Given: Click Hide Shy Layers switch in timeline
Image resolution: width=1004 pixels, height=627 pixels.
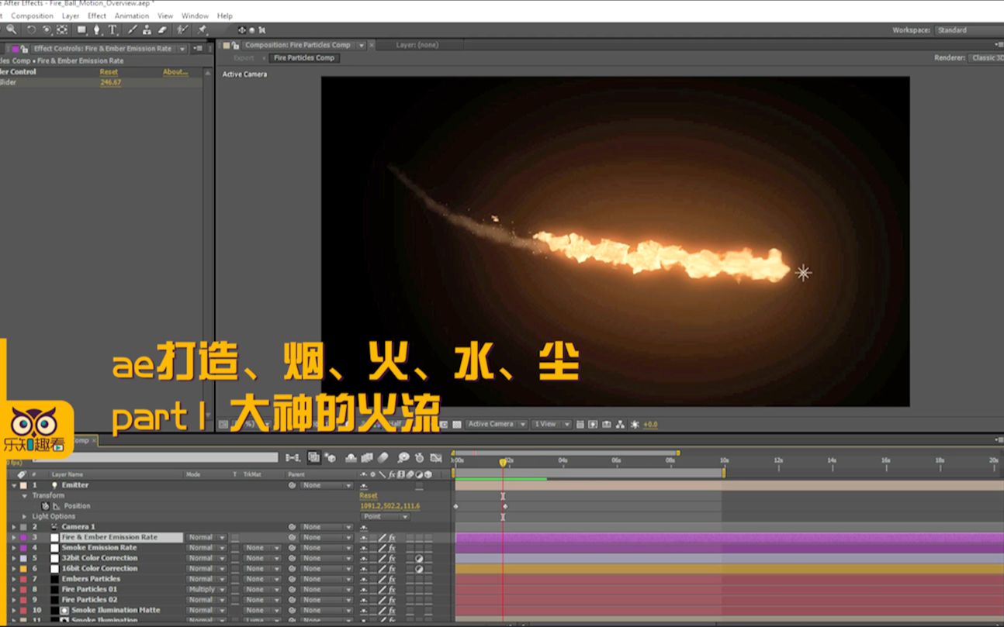Looking at the screenshot, I should (x=351, y=458).
